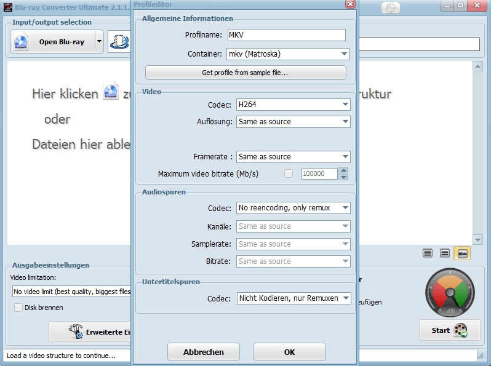Decrease bitrate with the down spinner arrow
Viewport: 491px width, 366px height.
343,177
